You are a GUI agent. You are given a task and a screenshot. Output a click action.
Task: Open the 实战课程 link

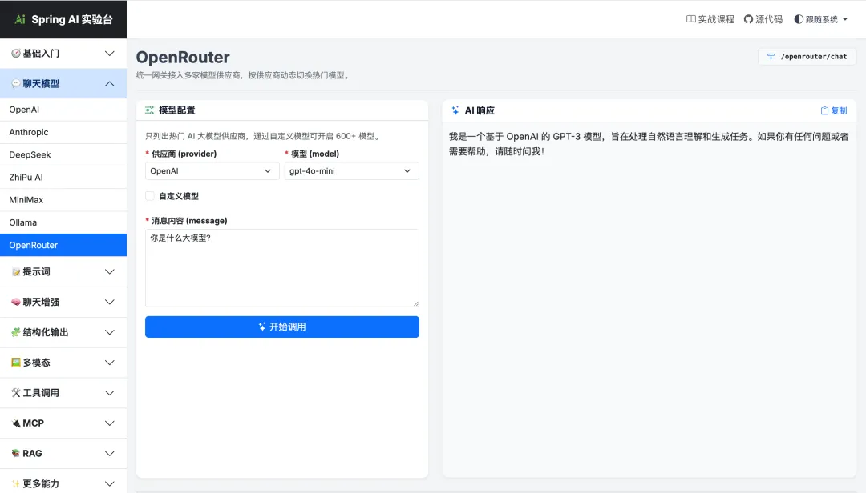coord(710,19)
